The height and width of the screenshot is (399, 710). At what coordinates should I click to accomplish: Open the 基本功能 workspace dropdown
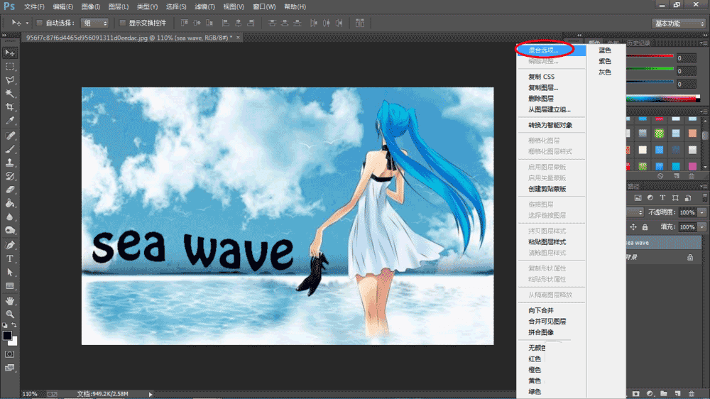[678, 23]
